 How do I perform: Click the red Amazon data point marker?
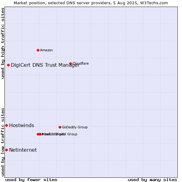point(38,50)
